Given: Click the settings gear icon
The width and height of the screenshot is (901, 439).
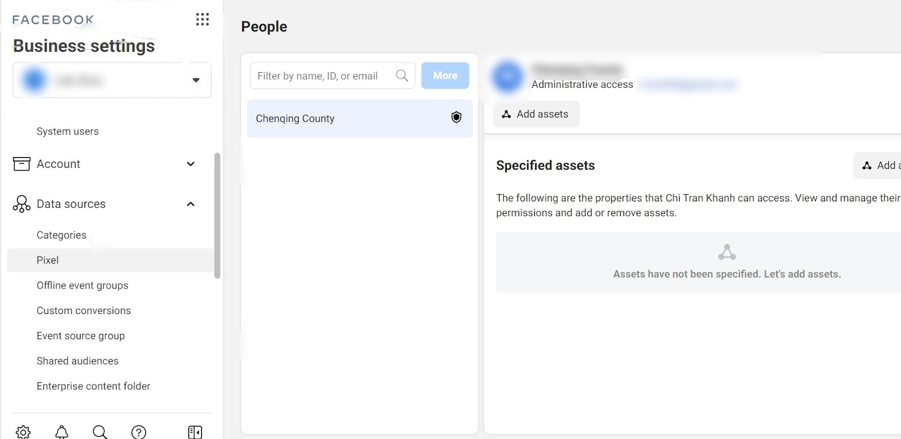Looking at the screenshot, I should coord(23,432).
